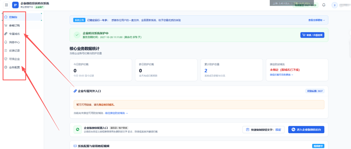Click the red 未绑定 (原域名已下线) text
The width and height of the screenshot is (351, 149).
click(285, 70)
